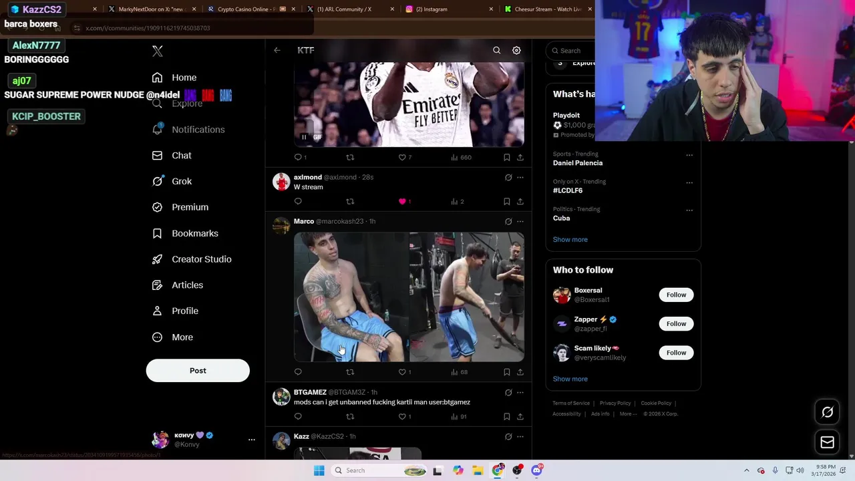Share axlmond's W stream post

520,202
